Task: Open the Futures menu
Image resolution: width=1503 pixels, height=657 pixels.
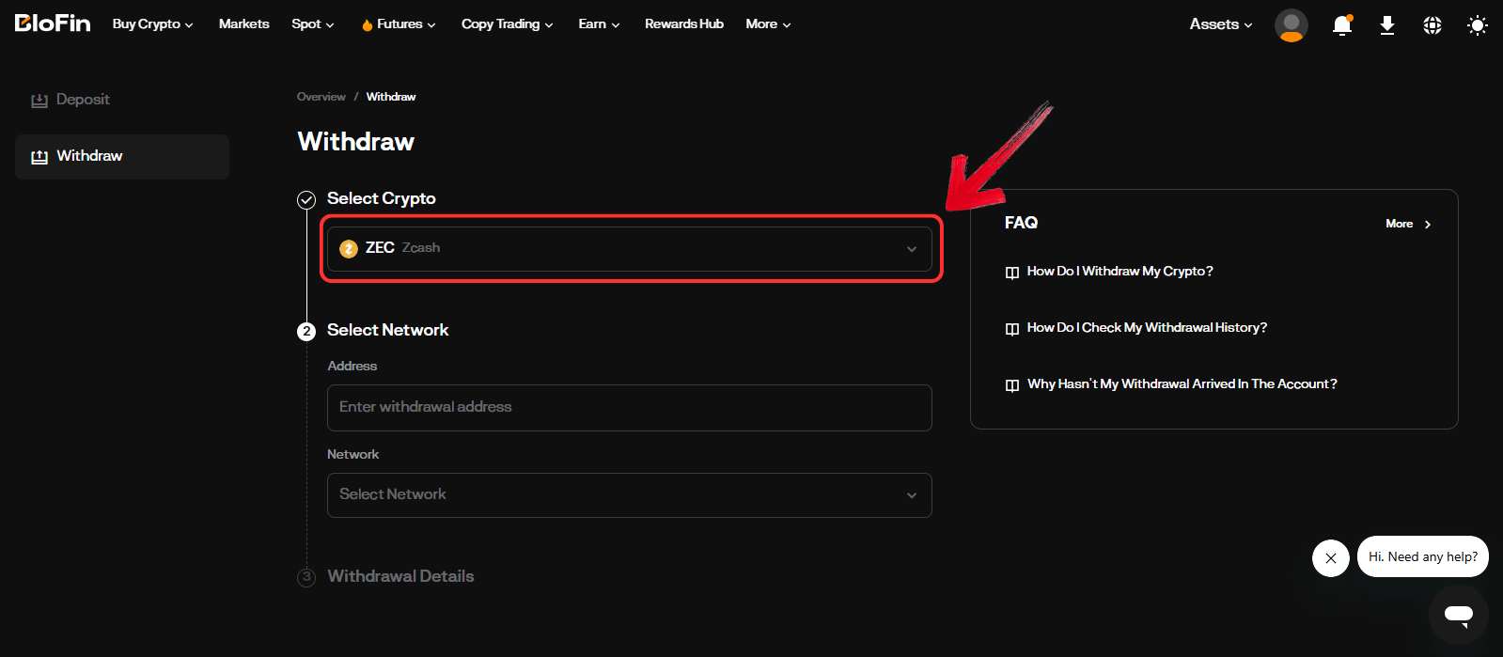Action: pos(399,24)
